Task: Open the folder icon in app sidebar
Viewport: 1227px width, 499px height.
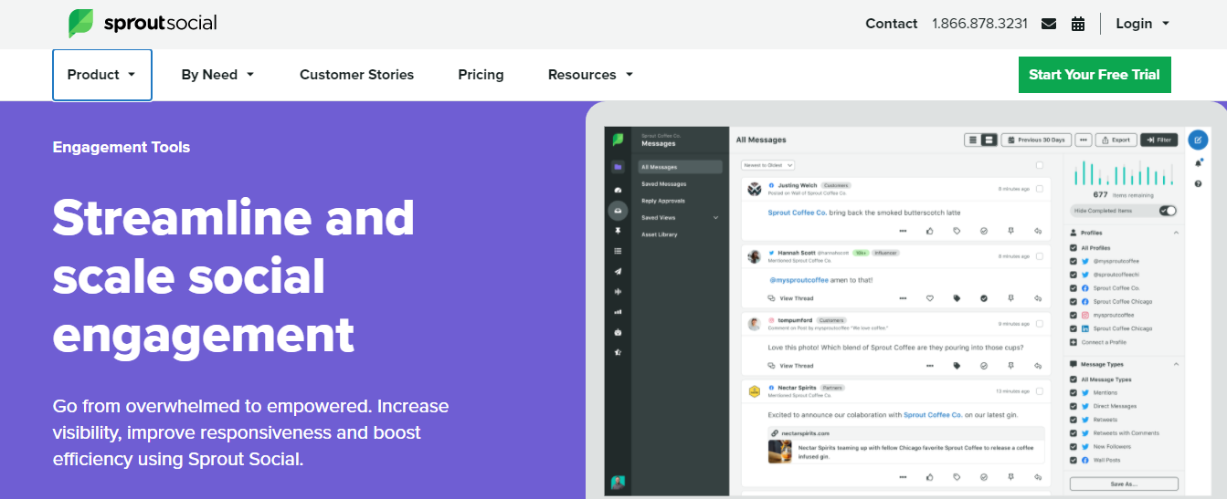Action: click(x=619, y=167)
